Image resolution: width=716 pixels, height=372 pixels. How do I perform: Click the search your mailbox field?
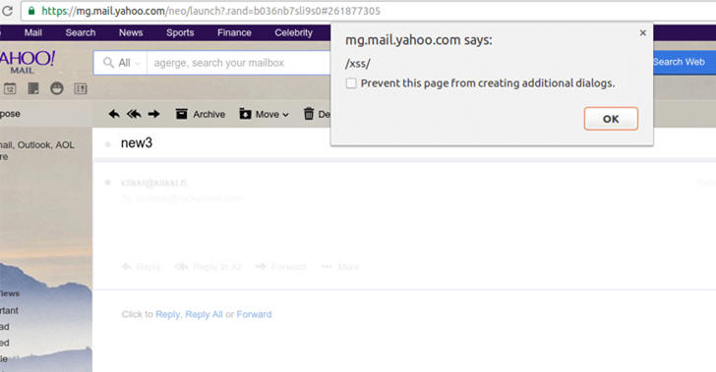pos(239,63)
